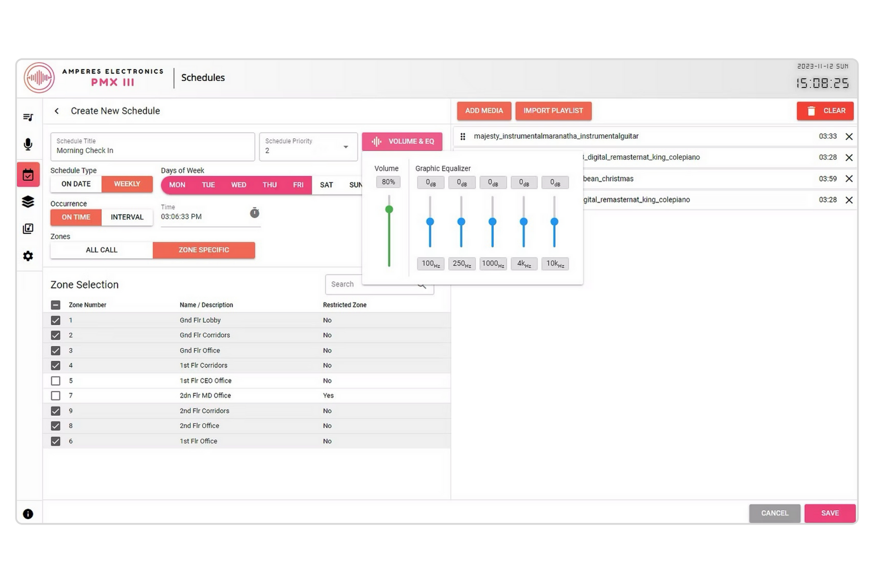Toggle THU day of week
The width and height of the screenshot is (874, 583).
(x=269, y=185)
